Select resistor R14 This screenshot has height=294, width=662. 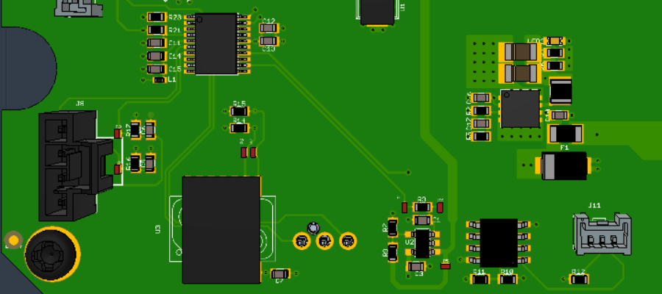point(239,127)
